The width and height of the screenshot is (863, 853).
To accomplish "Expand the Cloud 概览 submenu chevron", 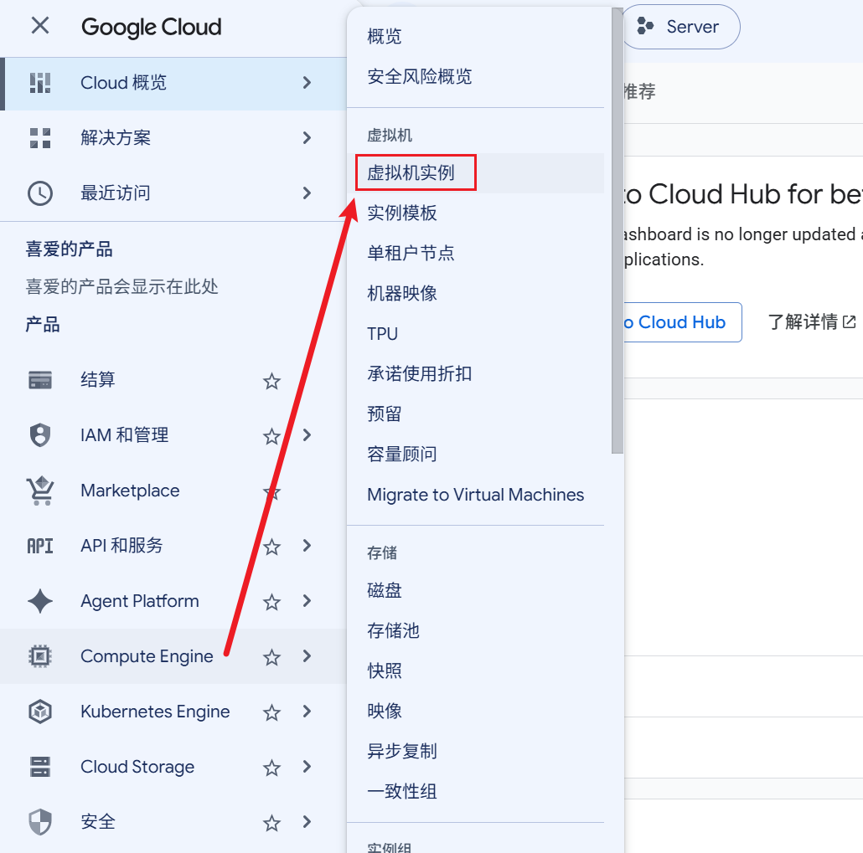I will [307, 83].
